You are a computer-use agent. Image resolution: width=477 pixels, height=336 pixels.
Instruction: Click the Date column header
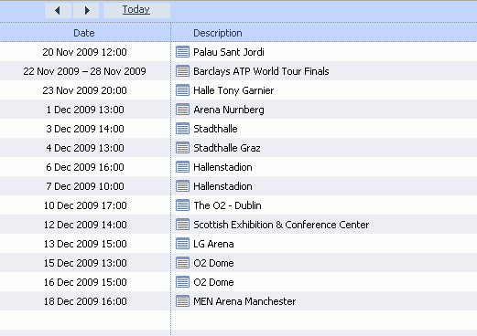coord(84,33)
